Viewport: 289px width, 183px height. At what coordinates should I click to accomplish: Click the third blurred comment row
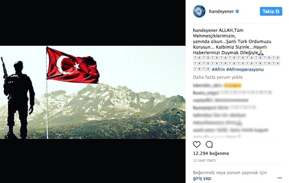(x=221, y=100)
